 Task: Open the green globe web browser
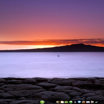[71, 102]
